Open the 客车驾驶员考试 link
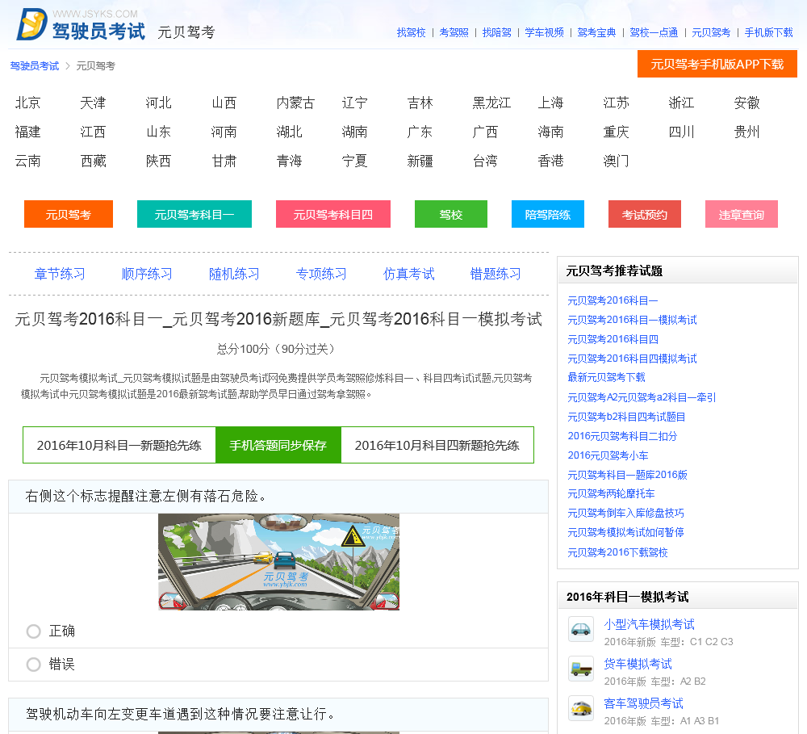Viewport: 807px width, 734px height. 643,703
